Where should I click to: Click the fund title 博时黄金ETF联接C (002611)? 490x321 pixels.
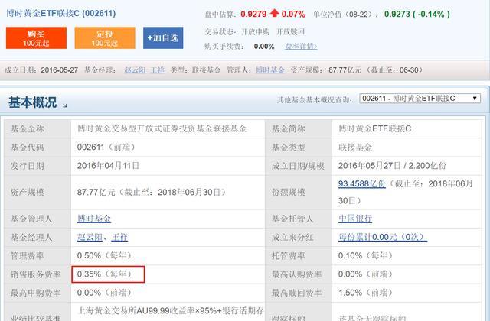61,14
